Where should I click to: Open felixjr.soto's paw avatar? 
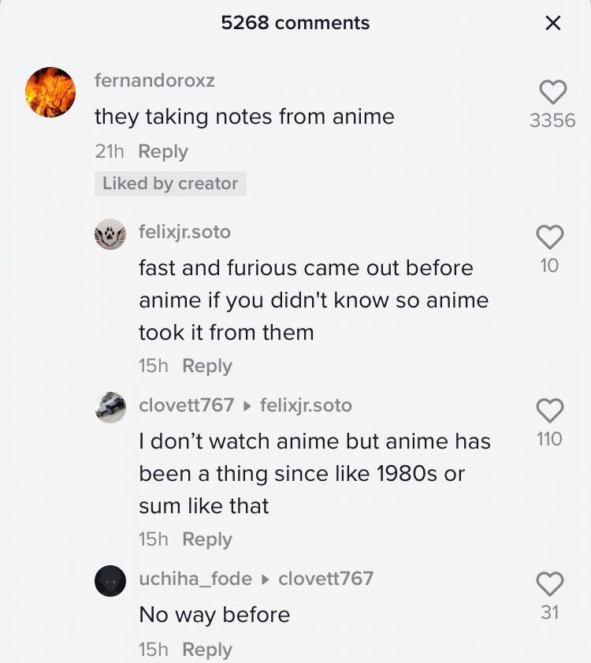pos(110,234)
